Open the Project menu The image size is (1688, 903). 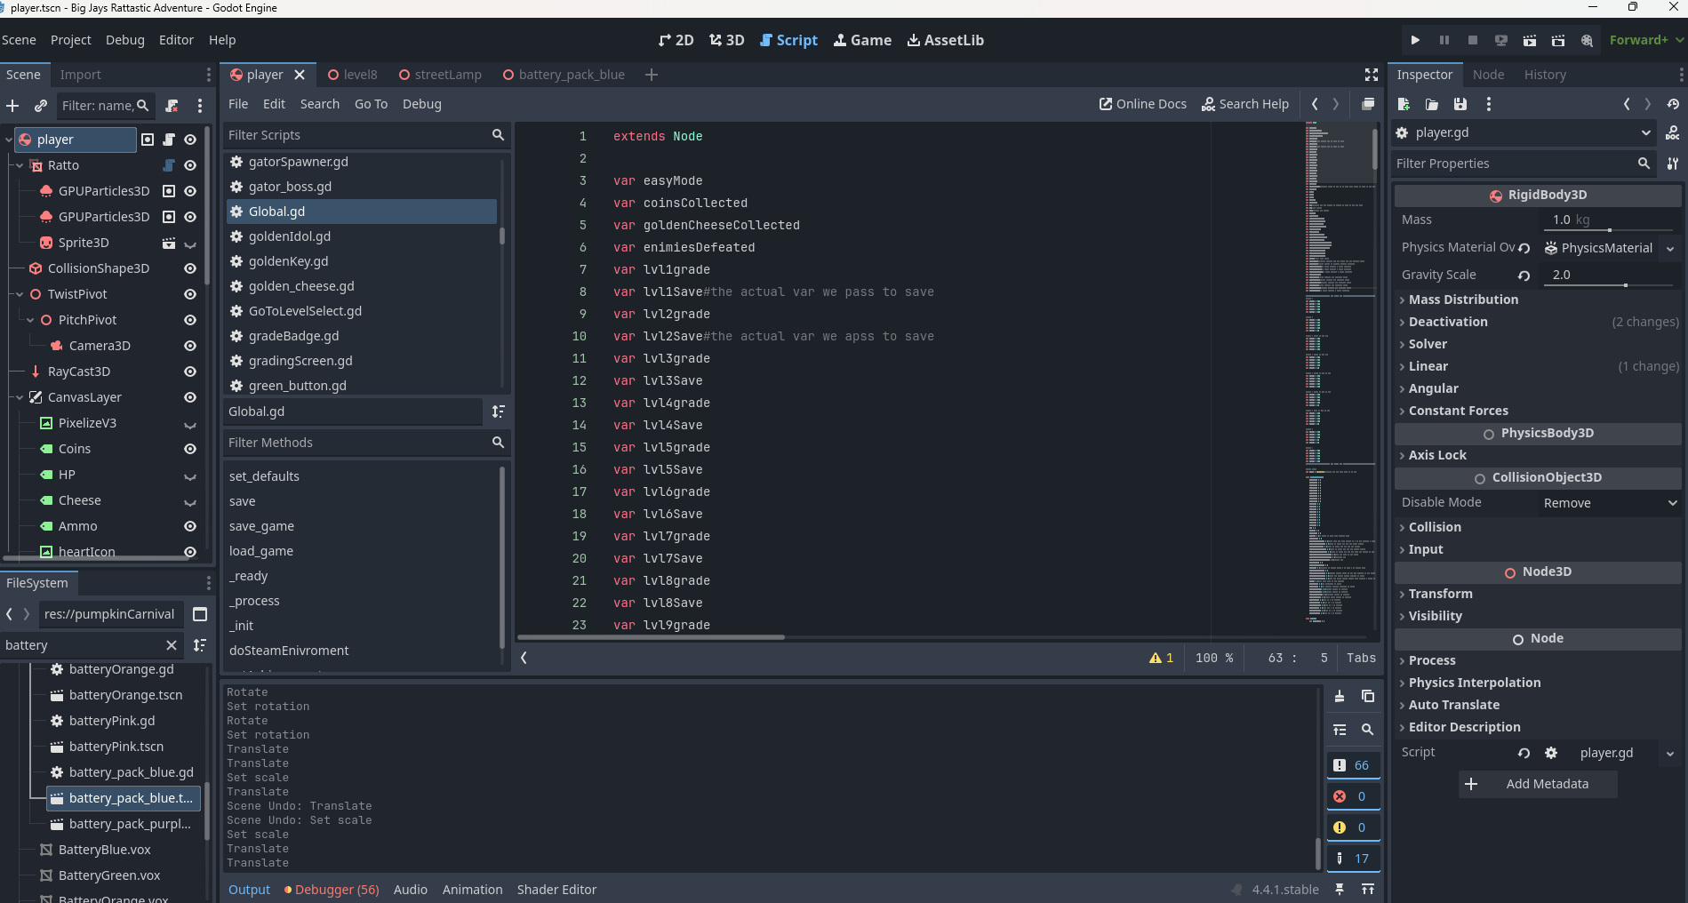(x=71, y=40)
